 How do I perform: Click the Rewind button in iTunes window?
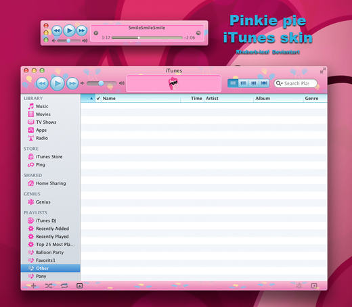pyautogui.click(x=42, y=83)
